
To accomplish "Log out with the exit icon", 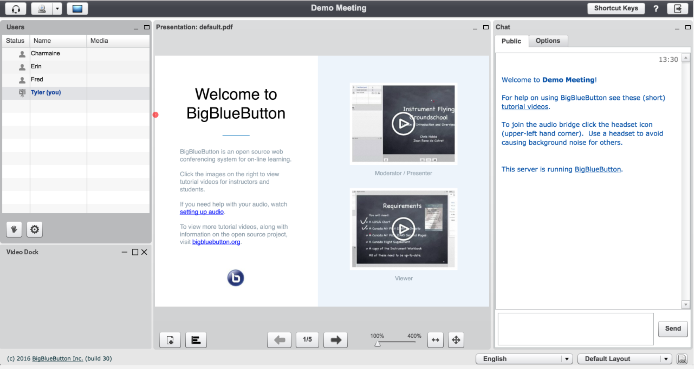I will point(677,9).
